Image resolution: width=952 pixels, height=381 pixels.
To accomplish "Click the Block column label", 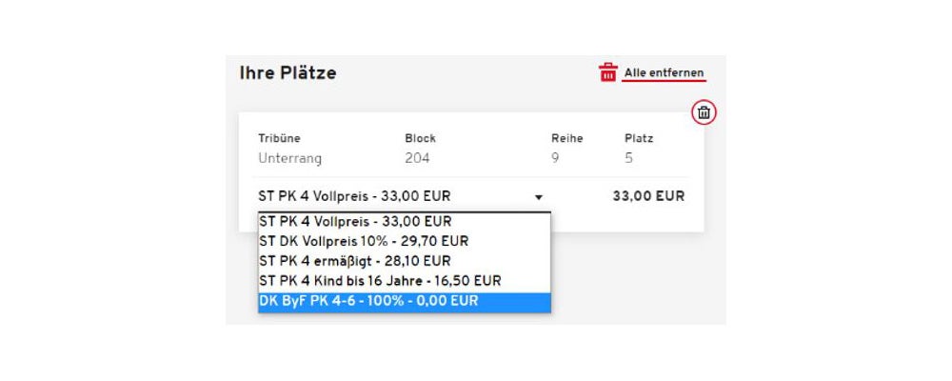I will point(420,138).
